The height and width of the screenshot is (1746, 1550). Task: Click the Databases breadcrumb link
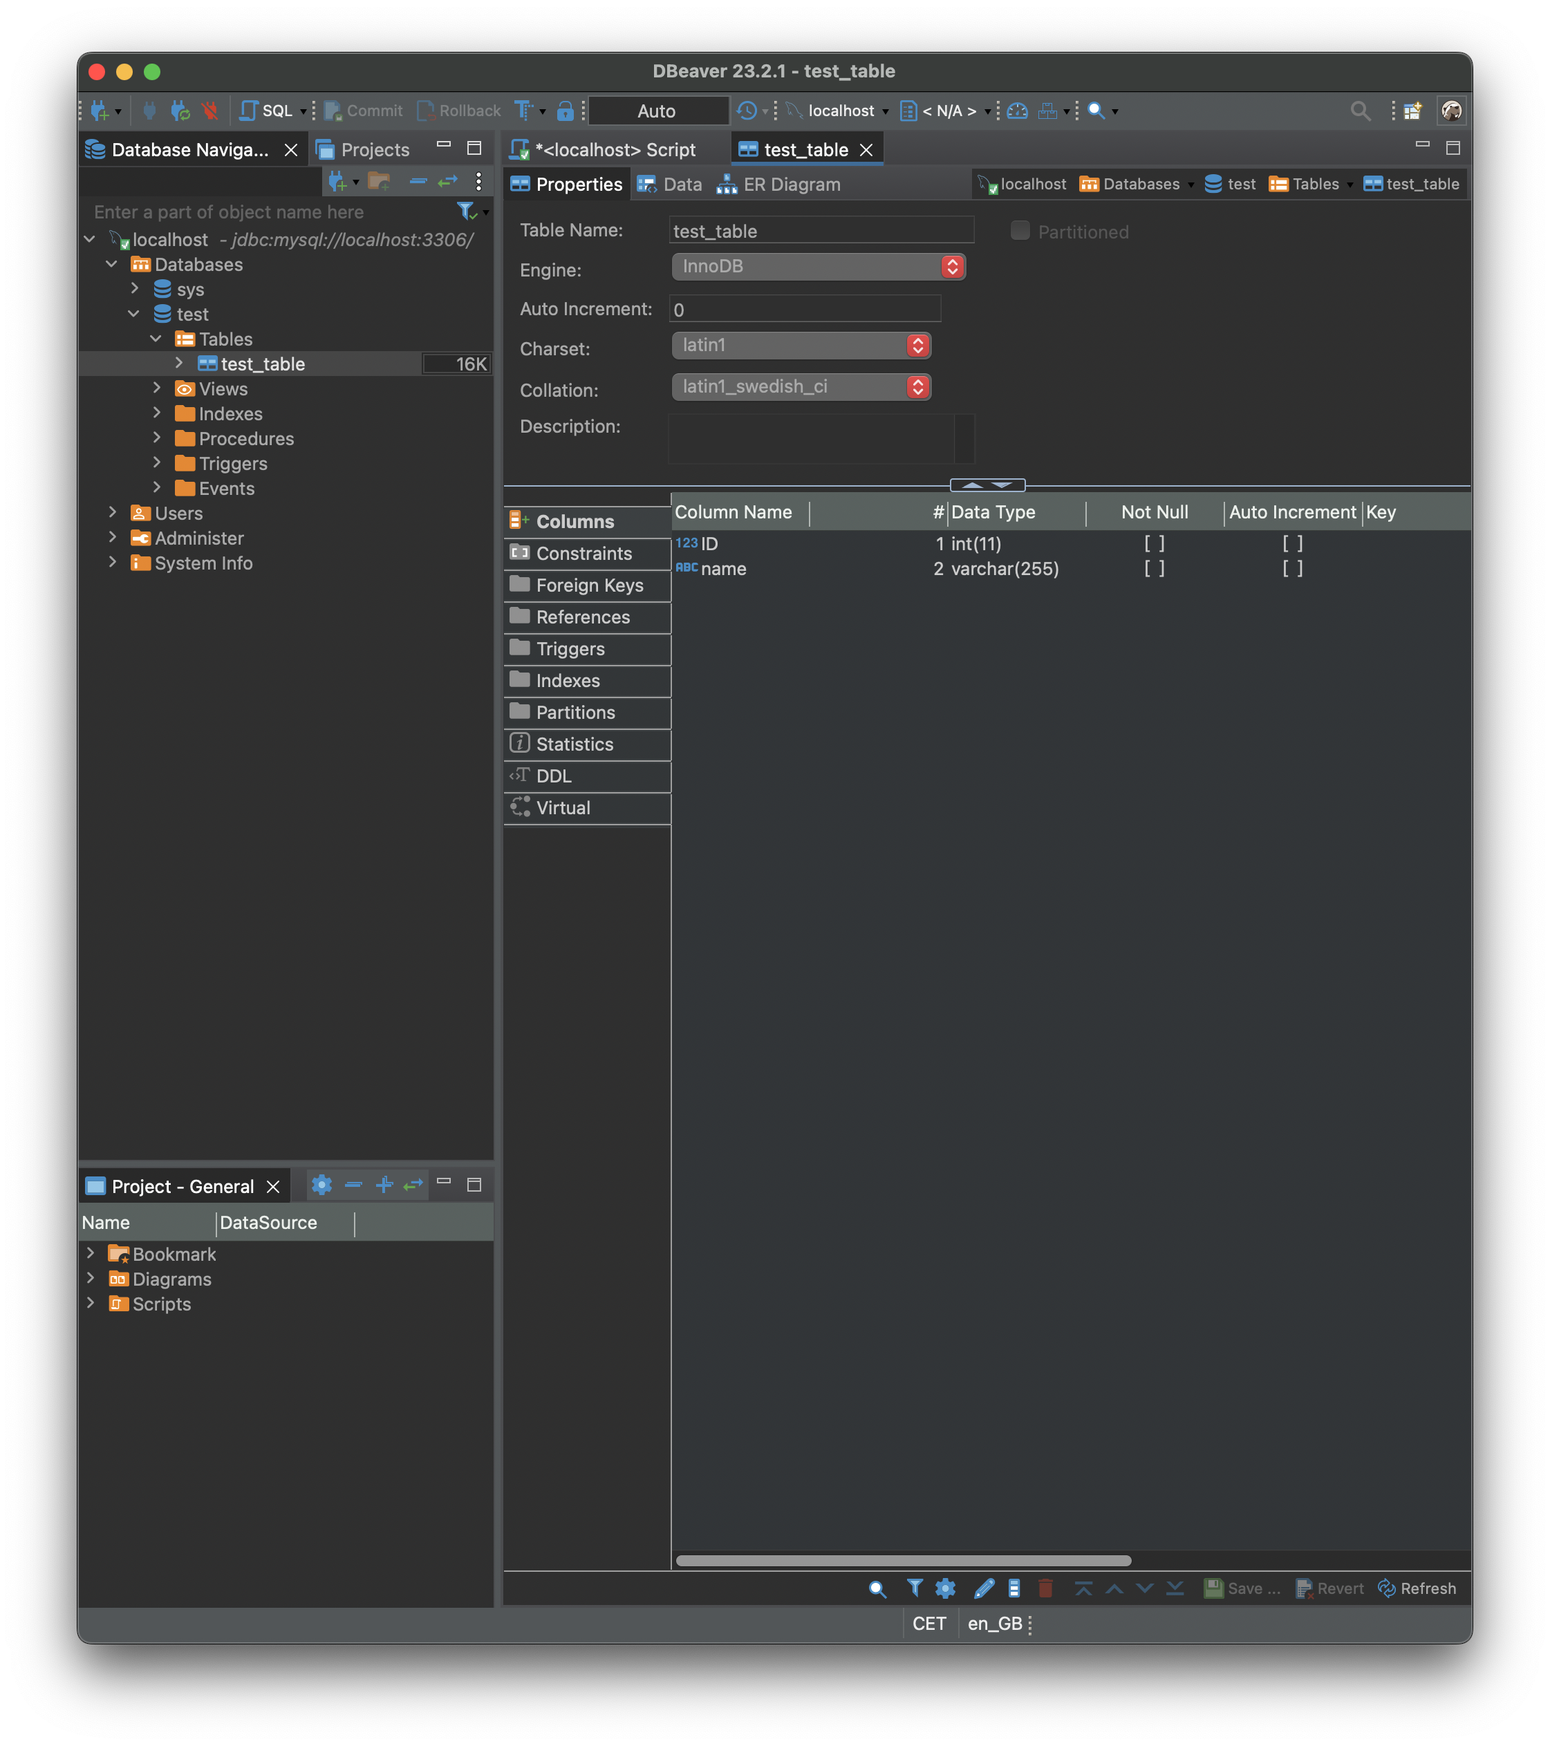tap(1130, 185)
